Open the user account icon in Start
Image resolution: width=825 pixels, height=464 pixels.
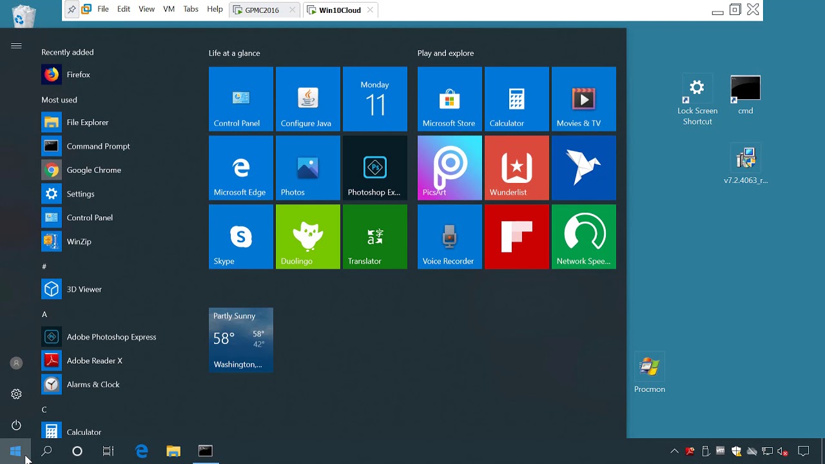point(16,363)
